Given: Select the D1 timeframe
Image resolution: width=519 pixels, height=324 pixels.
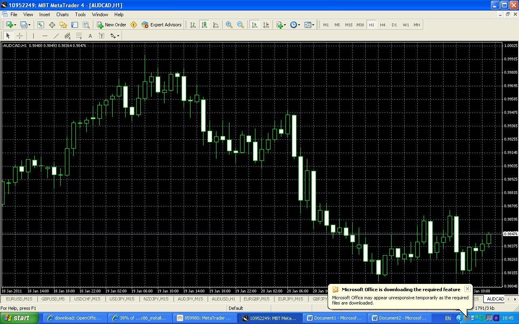Looking at the screenshot, I should coord(394,25).
